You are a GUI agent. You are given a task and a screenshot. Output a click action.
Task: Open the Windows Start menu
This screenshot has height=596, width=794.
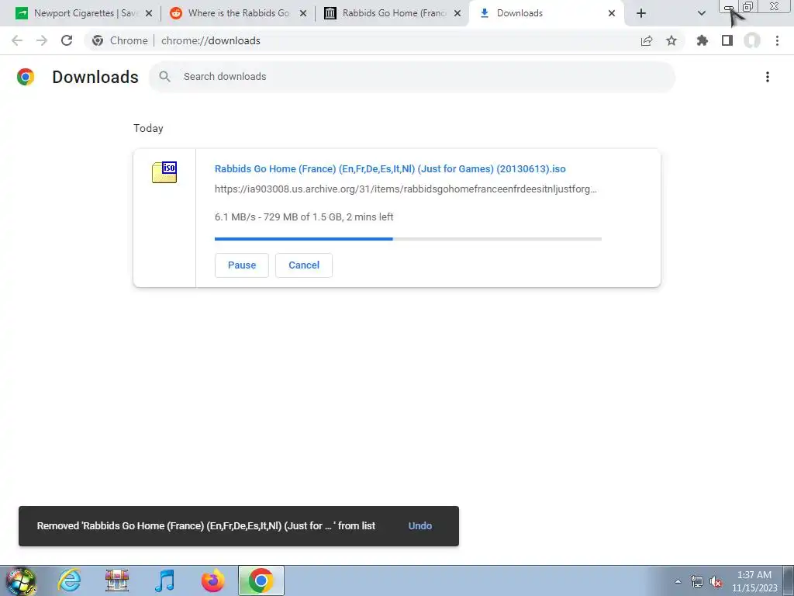click(x=21, y=581)
